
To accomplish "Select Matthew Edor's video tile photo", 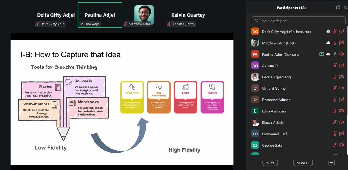I will point(144,14).
